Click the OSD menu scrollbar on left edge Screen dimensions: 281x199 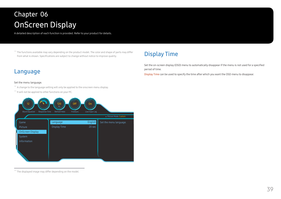click(16, 139)
